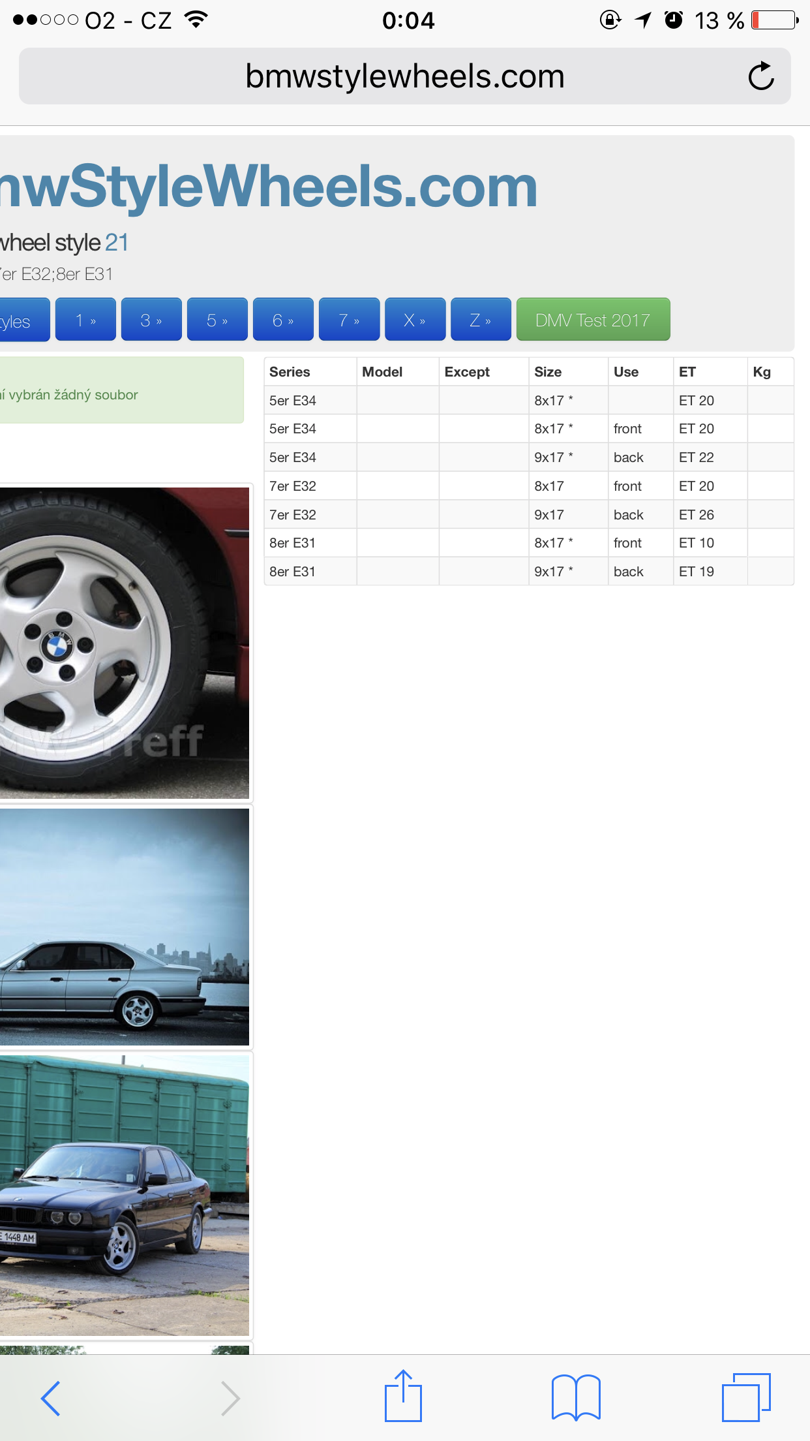The height and width of the screenshot is (1441, 810).
Task: Expand the 5 series dropdown
Action: click(x=217, y=320)
